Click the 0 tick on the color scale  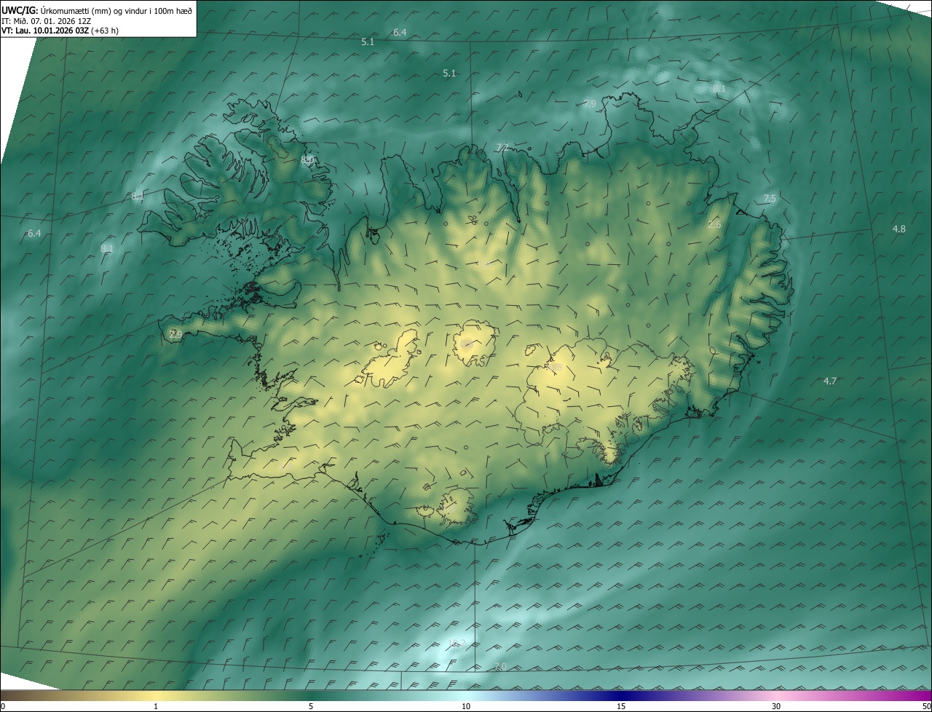tap(2, 706)
